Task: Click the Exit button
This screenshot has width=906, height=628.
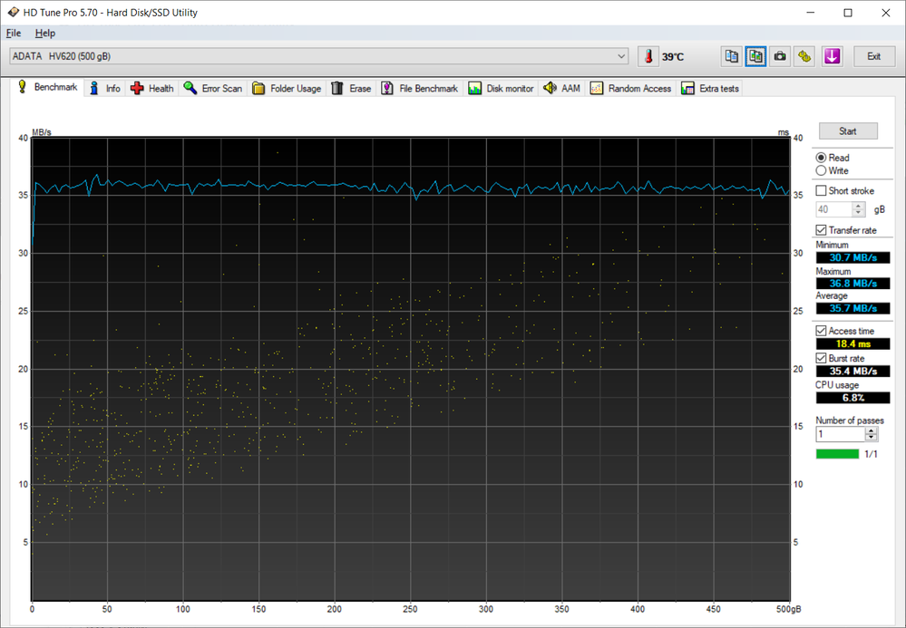Action: tap(873, 56)
